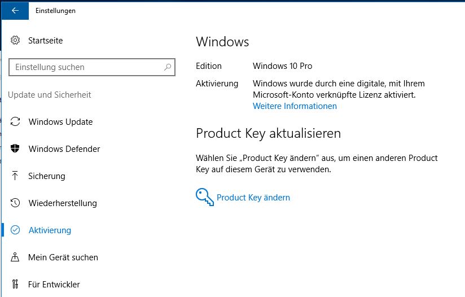This screenshot has width=465, height=297.
Task: Click the Startseite gear icon
Action: pos(16,41)
